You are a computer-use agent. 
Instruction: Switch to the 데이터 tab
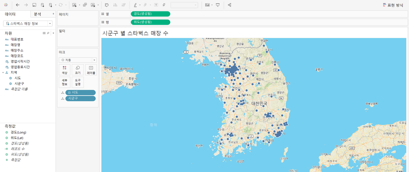click(10, 14)
